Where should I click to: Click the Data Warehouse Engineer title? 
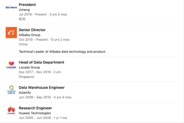pos(42,88)
